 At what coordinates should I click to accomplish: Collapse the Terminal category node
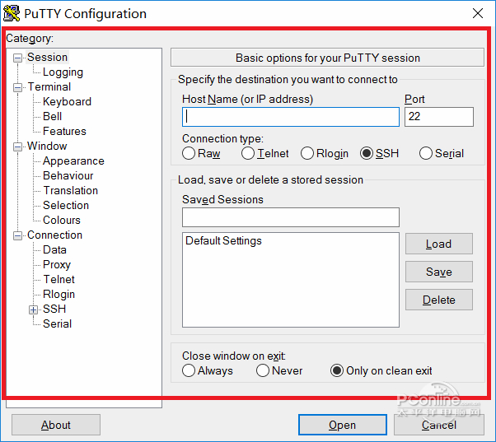tap(18, 87)
